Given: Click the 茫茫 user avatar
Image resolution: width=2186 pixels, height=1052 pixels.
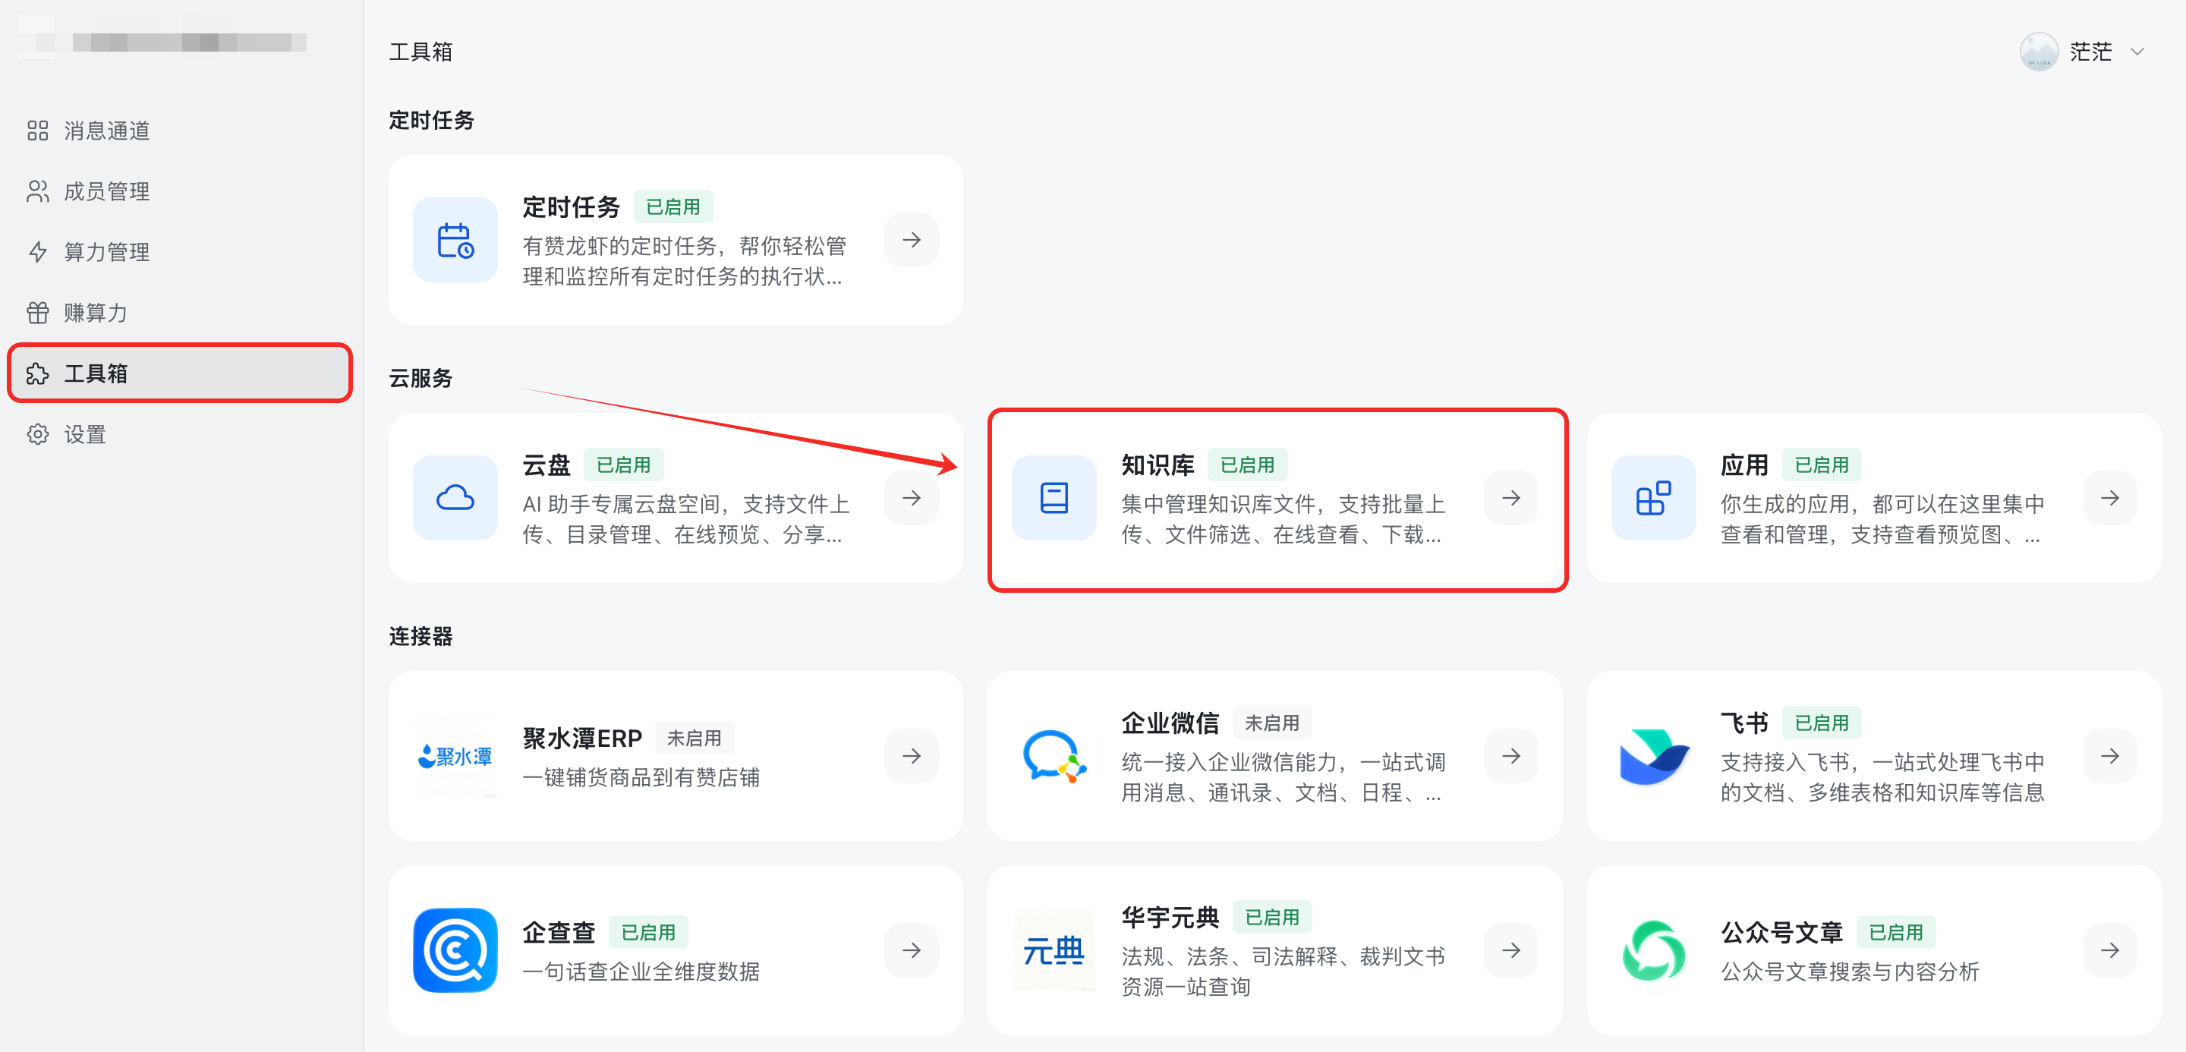Looking at the screenshot, I should [2038, 52].
